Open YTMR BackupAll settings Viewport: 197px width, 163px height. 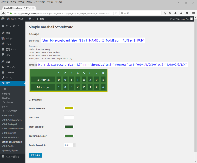click(9, 124)
